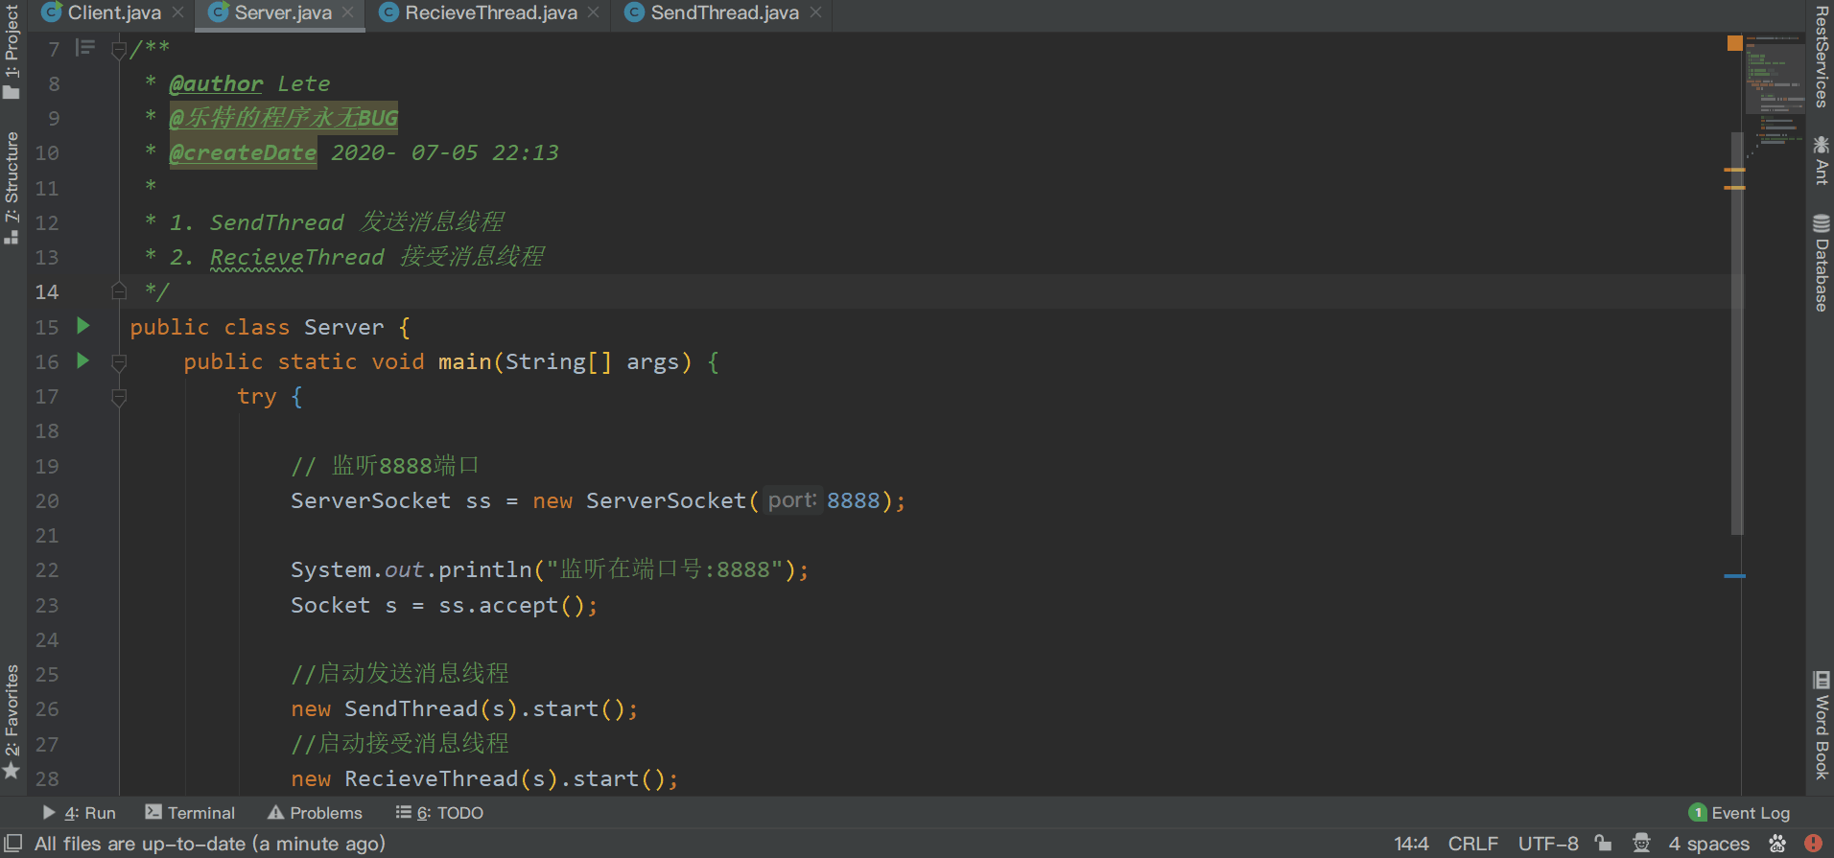
Task: Open the Terminal tool window
Action: 190,813
